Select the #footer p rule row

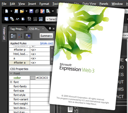[29, 50]
